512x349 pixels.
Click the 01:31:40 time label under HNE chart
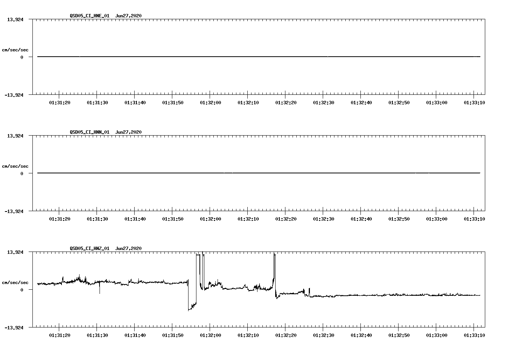coord(135,103)
